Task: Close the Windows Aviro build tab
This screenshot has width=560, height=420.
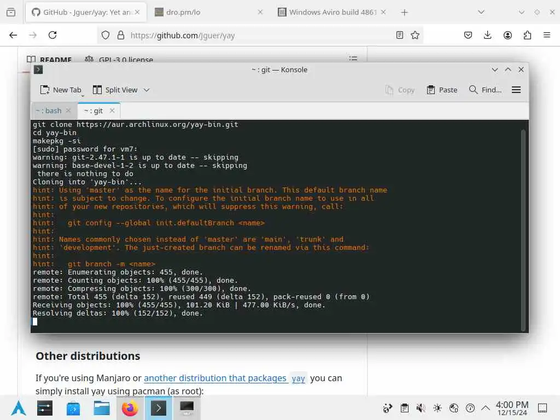Action: pos(383,12)
